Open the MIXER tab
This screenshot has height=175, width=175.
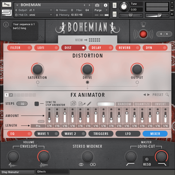pyautogui.click(x=155, y=134)
